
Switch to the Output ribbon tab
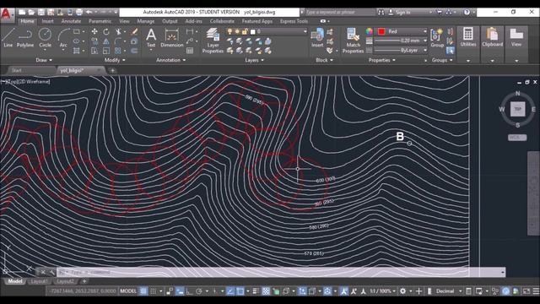click(x=170, y=21)
